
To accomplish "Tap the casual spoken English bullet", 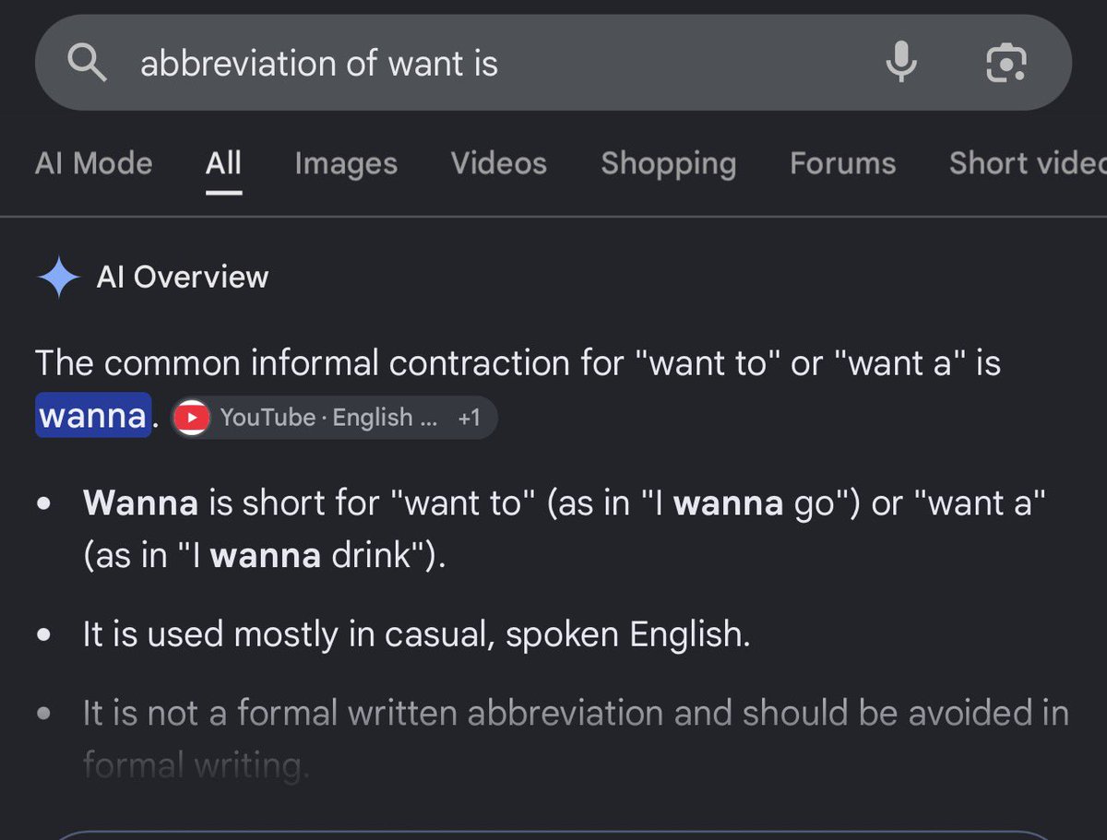I will click(x=416, y=635).
